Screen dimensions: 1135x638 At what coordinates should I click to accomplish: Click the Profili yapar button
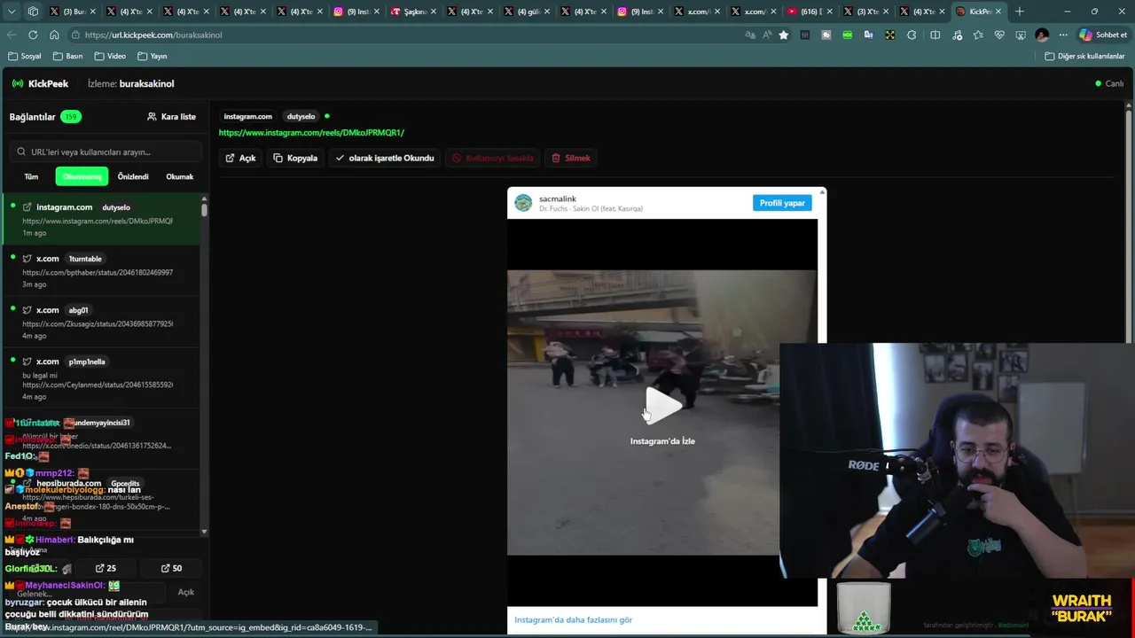[x=782, y=203]
